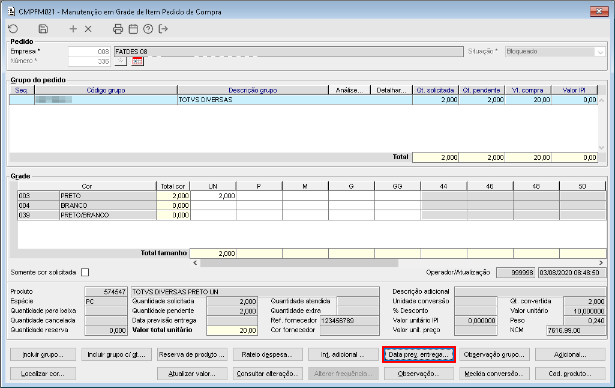Click the Grade scrollbar right arrow

tap(601, 262)
